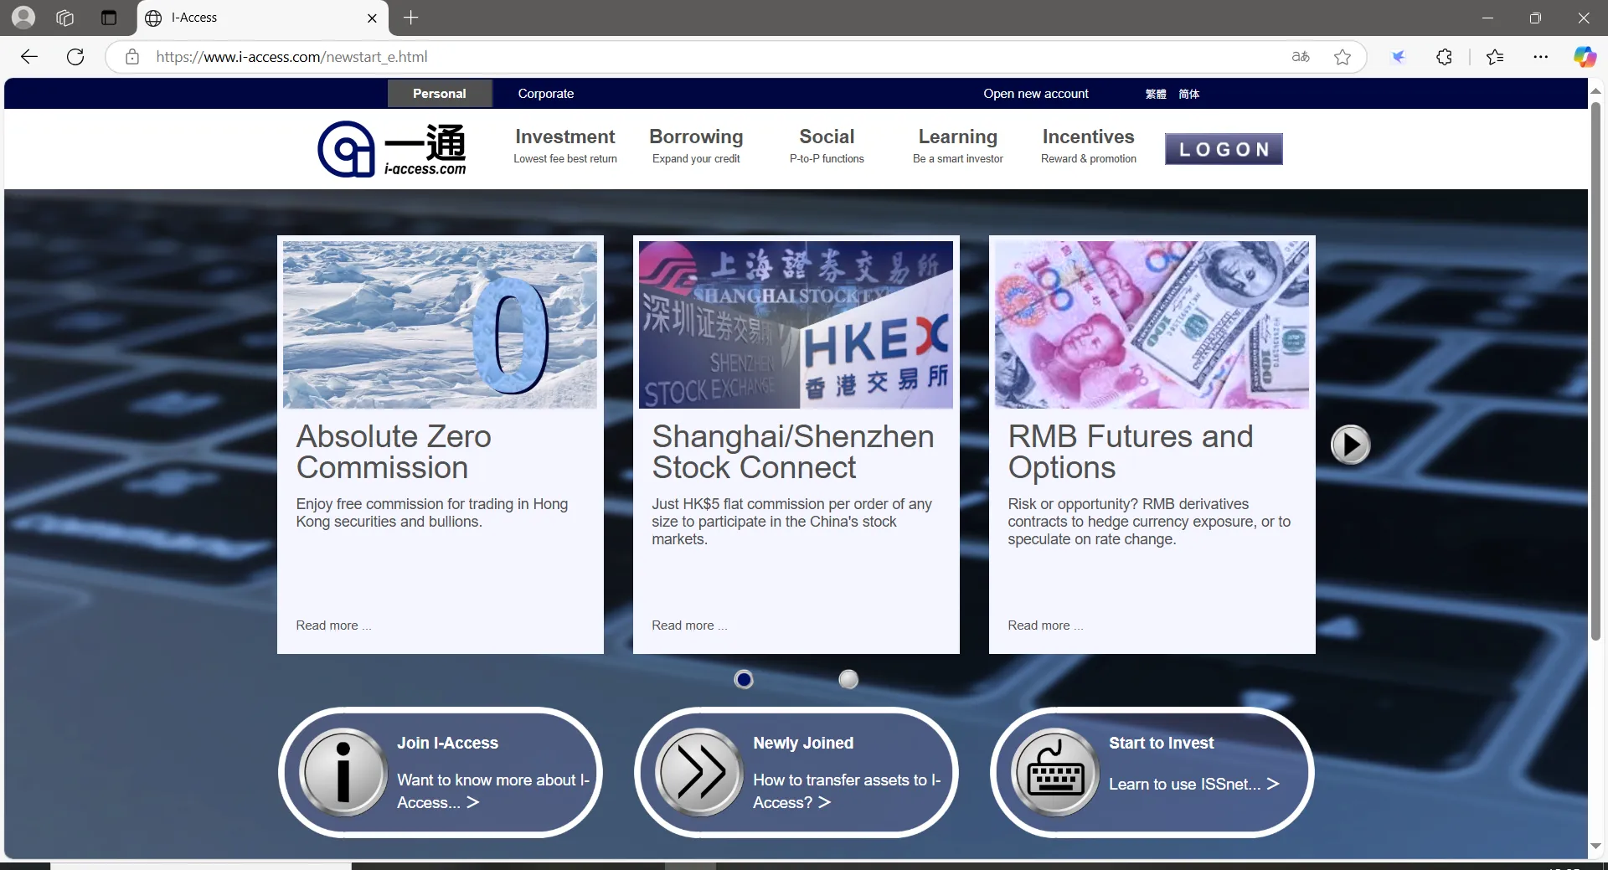Select the second carousel page dot

pos(848,679)
